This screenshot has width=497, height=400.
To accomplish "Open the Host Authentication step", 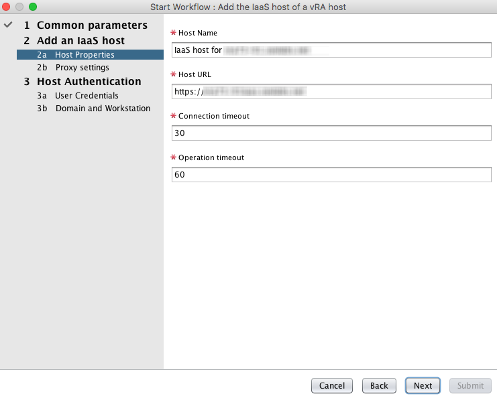I will tap(82, 81).
